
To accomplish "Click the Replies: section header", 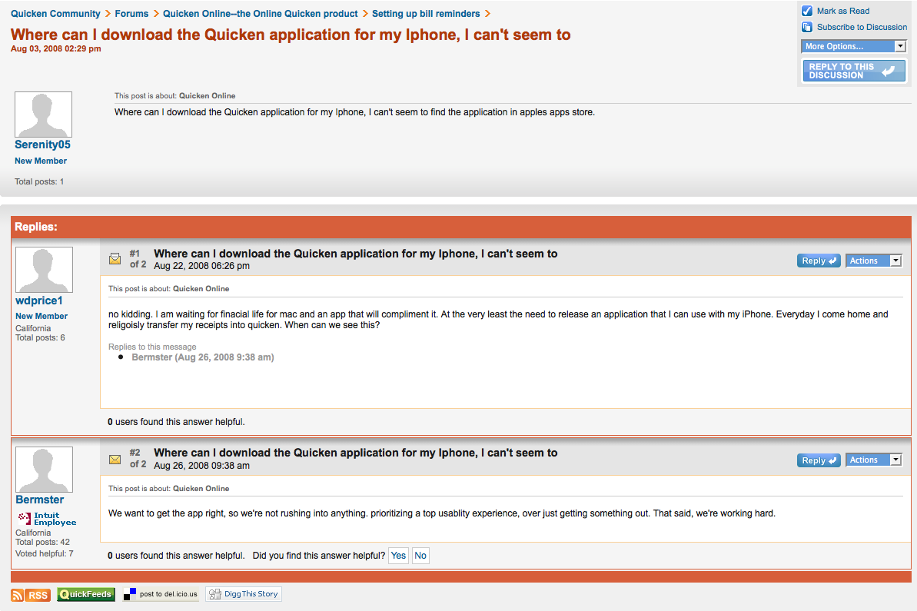I will tap(461, 227).
